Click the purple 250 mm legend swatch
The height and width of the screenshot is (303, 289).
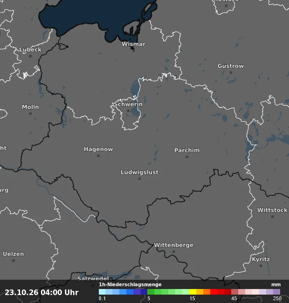pyautogui.click(x=276, y=292)
